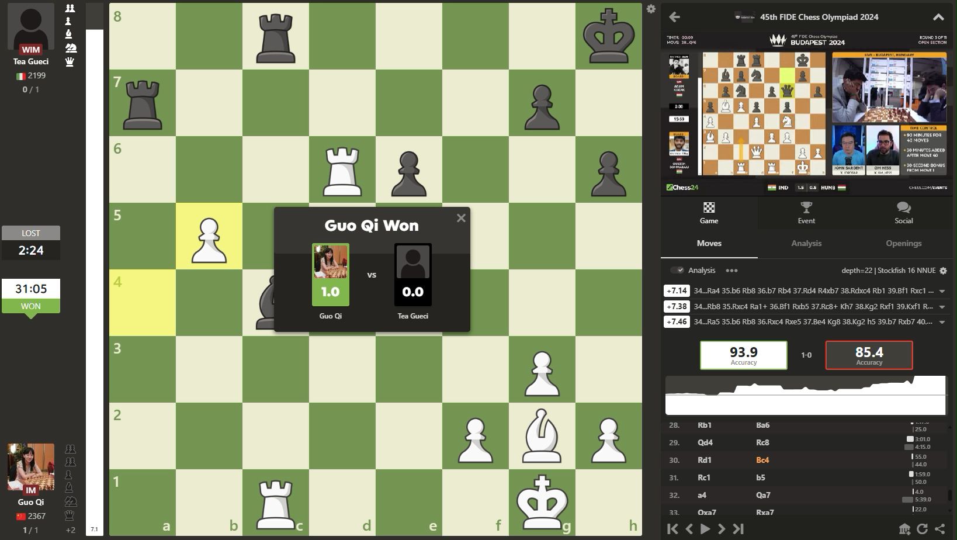The width and height of the screenshot is (957, 540).
Task: Toggle the Analysis engine switch
Action: click(x=677, y=270)
